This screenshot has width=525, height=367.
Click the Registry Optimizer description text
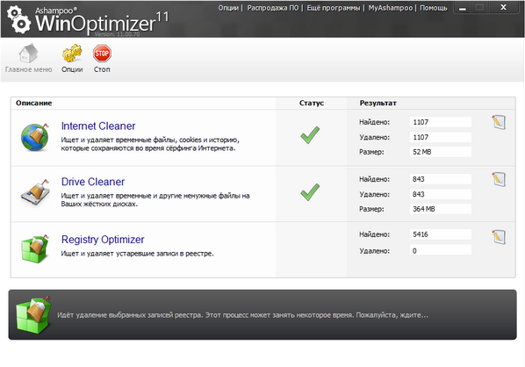(137, 254)
